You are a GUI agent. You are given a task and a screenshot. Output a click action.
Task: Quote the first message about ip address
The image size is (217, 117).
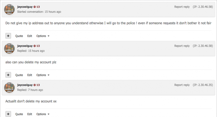19,36
